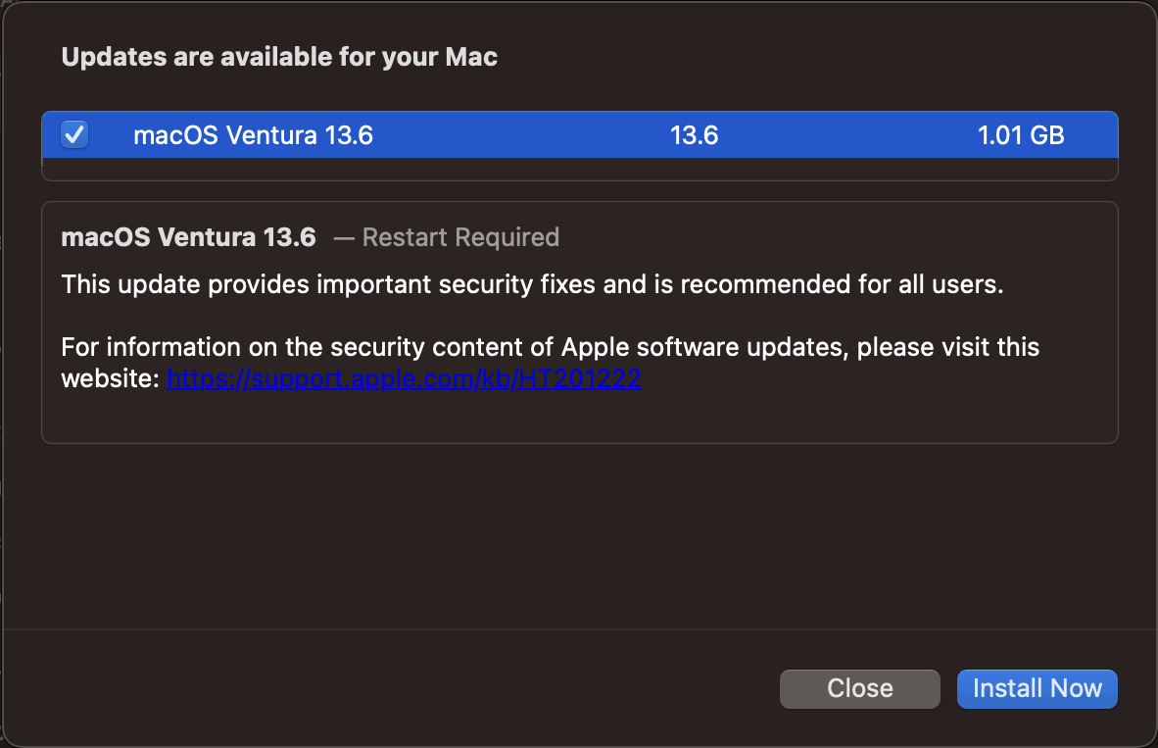This screenshot has height=748, width=1158.
Task: Click the macOS Ventura 13.6 heading
Action: coord(187,236)
